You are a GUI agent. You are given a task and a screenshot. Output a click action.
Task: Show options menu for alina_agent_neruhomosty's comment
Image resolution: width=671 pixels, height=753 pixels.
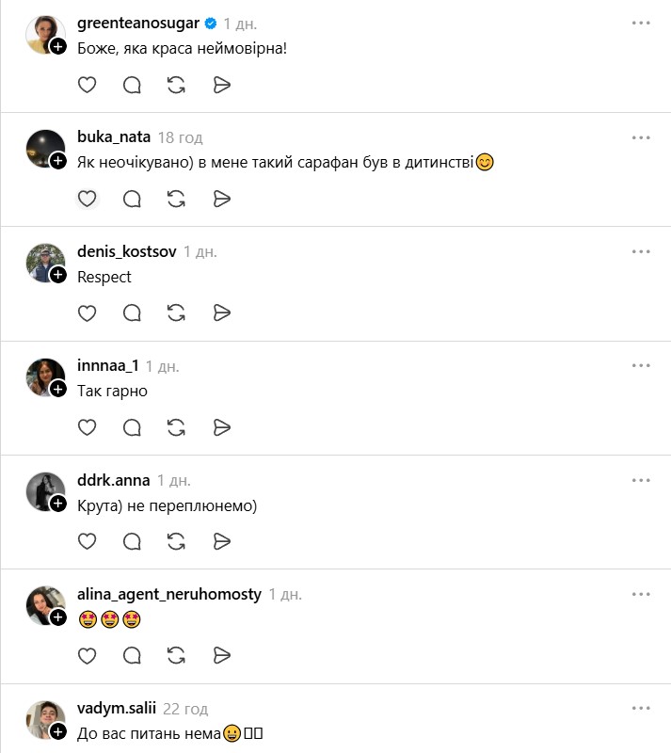[x=641, y=594]
